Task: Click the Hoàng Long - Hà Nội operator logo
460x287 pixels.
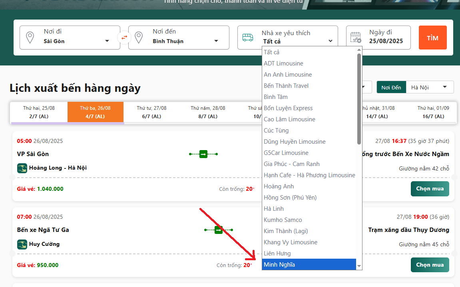Action: tap(22, 168)
